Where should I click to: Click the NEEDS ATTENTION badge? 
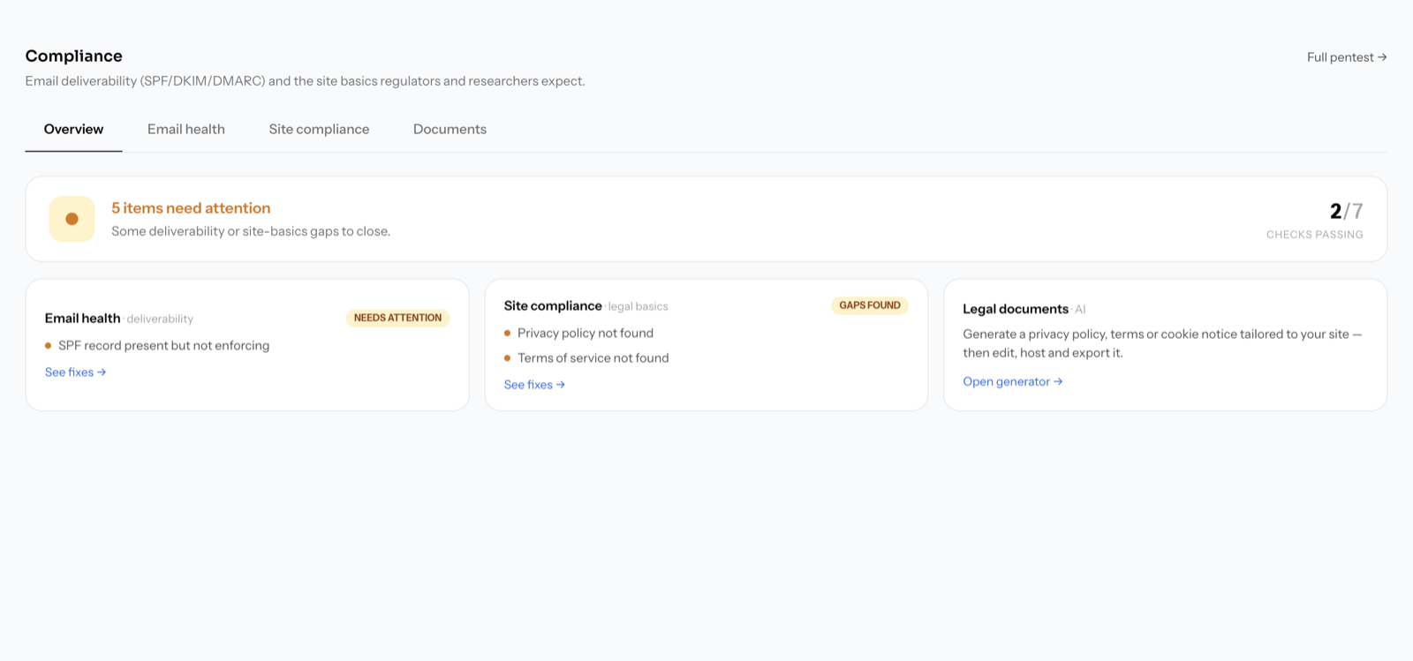tap(397, 318)
